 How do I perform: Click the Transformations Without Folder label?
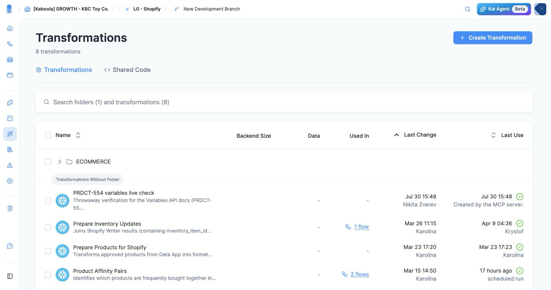pyautogui.click(x=88, y=180)
